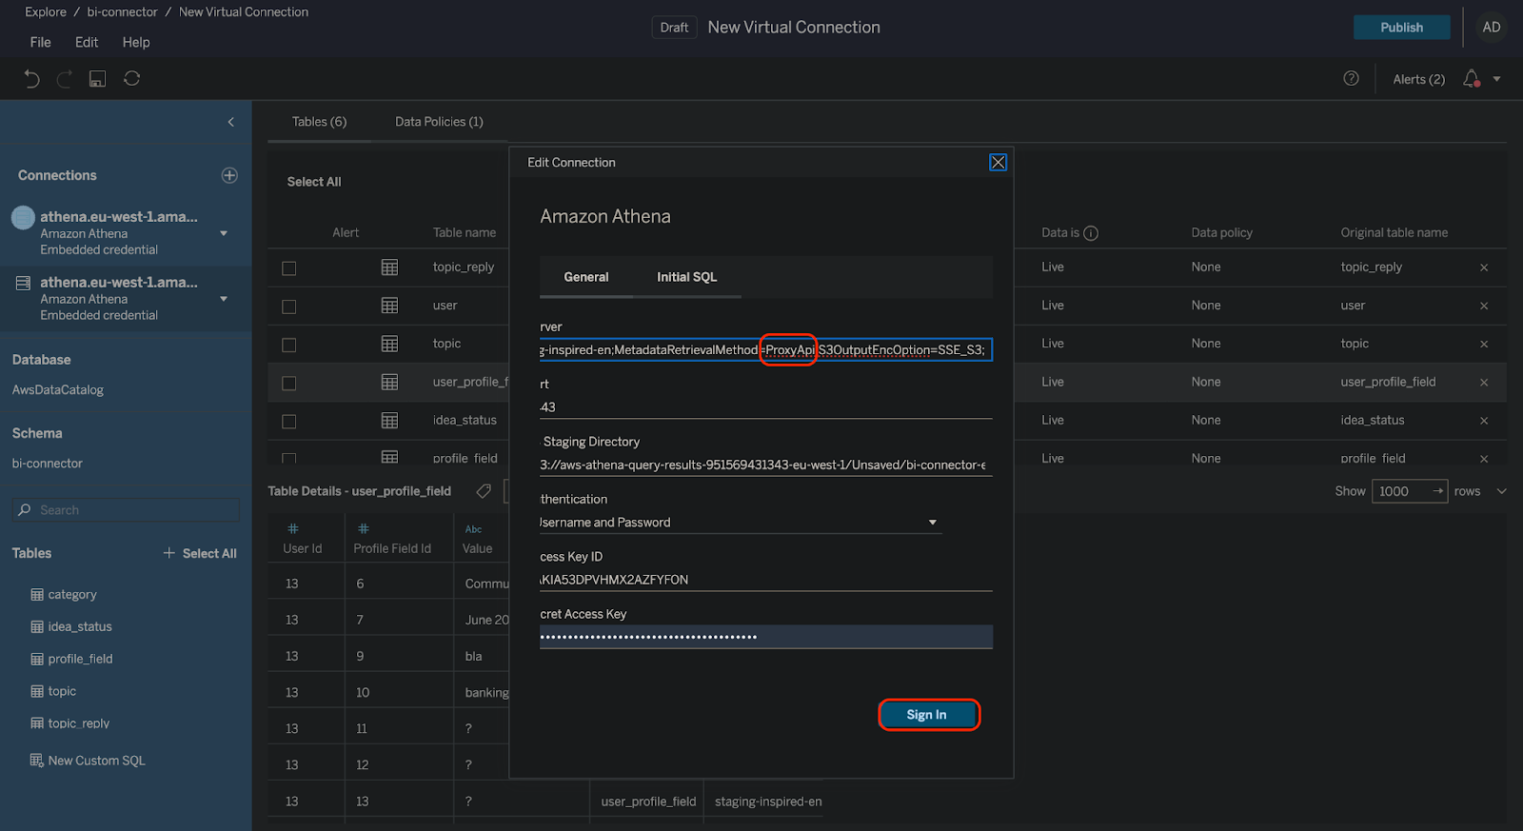Switch to the Tables (6) tab
The image size is (1523, 831).
click(x=319, y=122)
